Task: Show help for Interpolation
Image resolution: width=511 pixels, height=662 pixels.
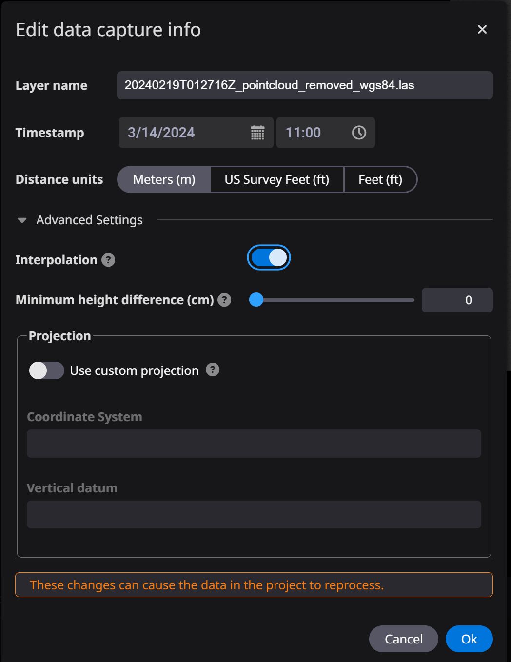Action: 108,260
